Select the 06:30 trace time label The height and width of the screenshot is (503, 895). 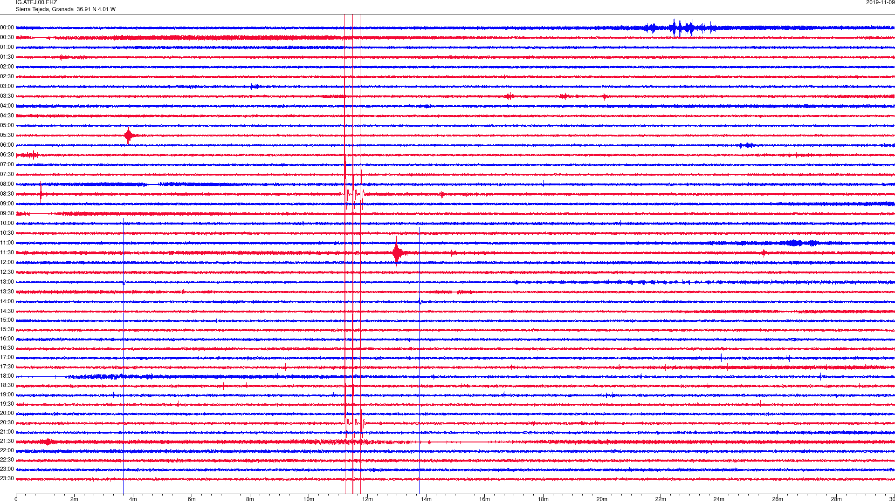(x=7, y=155)
